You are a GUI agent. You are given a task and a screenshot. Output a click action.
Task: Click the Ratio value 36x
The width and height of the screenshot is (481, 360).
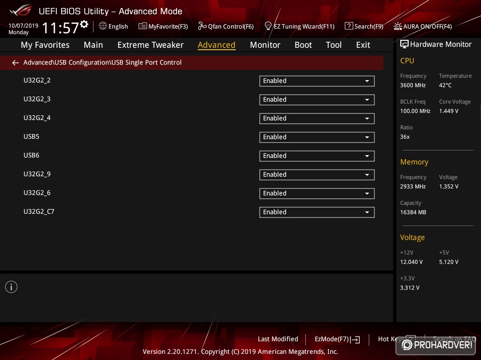tap(405, 137)
